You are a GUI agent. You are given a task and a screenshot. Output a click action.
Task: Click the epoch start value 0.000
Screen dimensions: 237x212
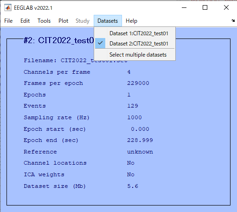pyautogui.click(x=140, y=129)
